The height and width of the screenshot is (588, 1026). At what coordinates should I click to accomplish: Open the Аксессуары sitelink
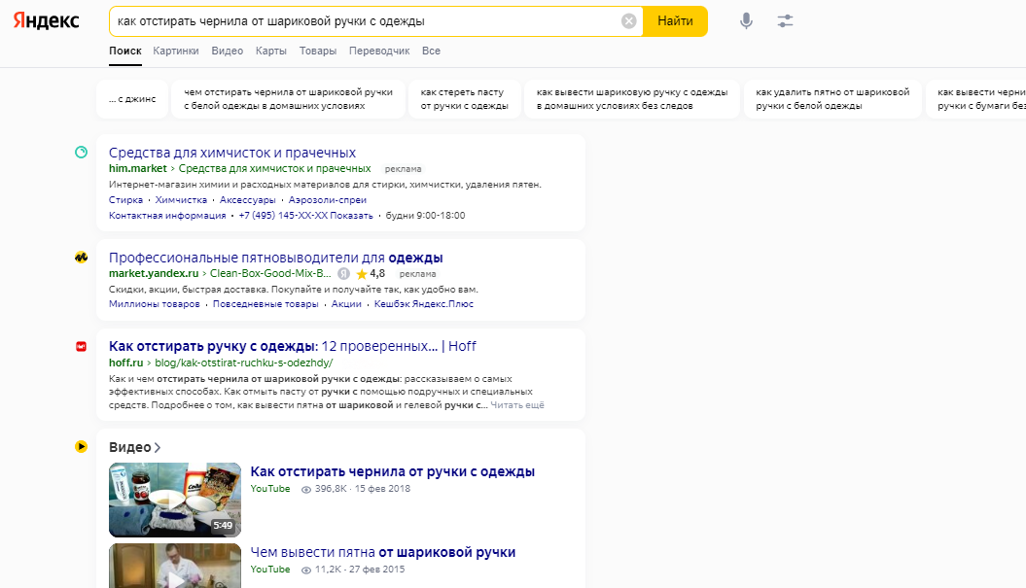pyautogui.click(x=248, y=200)
